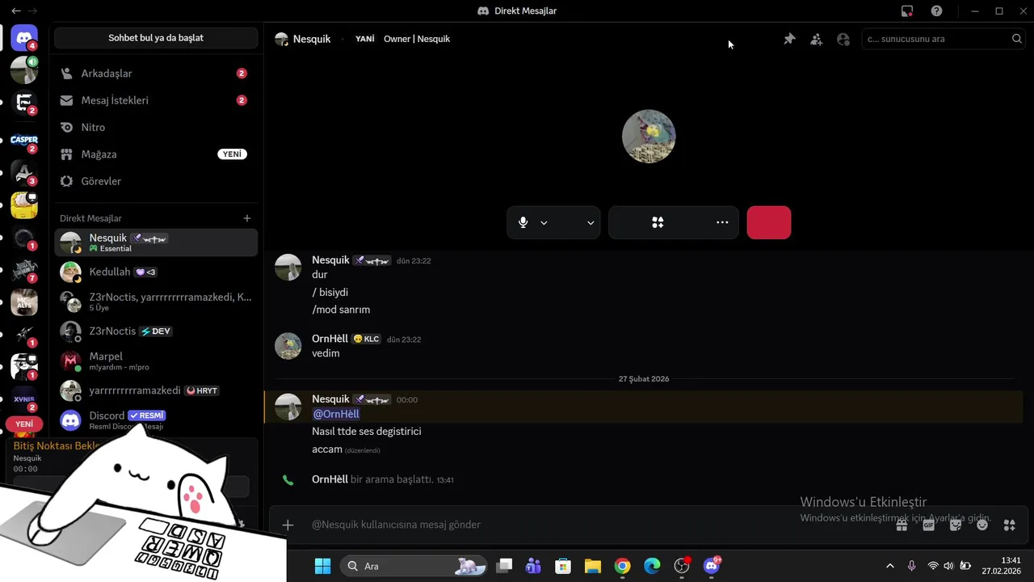
Task: Open the Nitro page
Action: (x=156, y=127)
